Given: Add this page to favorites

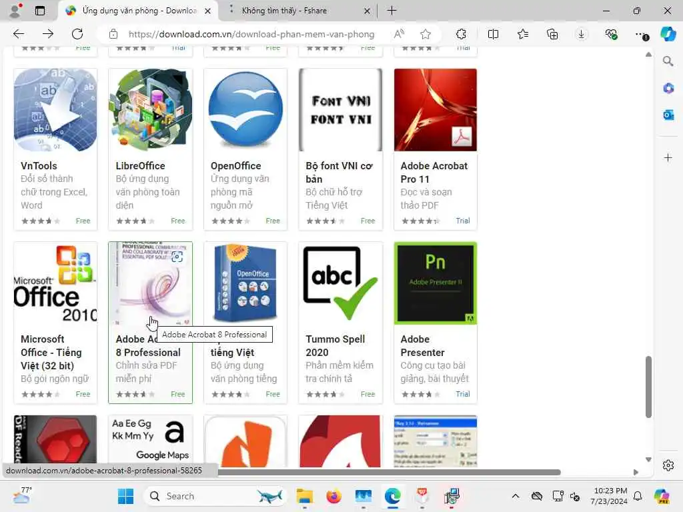Looking at the screenshot, I should point(426,34).
